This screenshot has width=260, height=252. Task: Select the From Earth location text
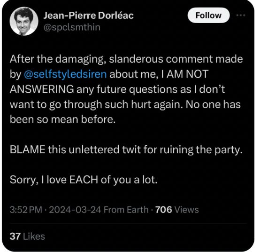click(126, 210)
